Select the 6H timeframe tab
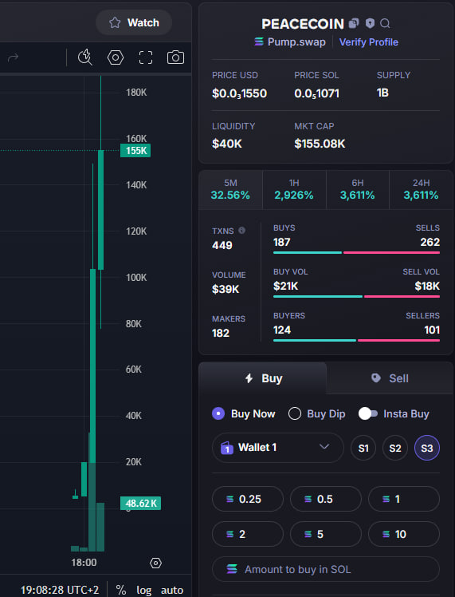 click(357, 190)
